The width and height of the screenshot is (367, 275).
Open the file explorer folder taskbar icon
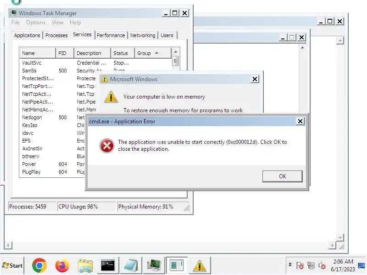[85, 266]
